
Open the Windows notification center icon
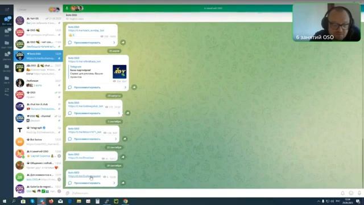pos(358,201)
